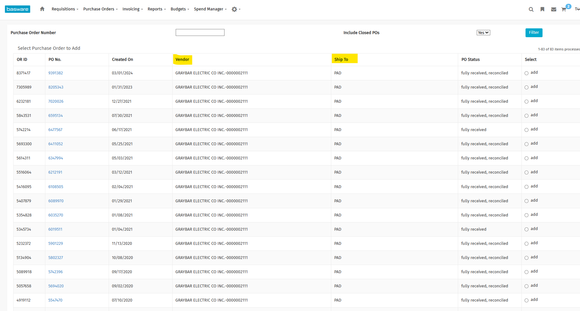The width and height of the screenshot is (580, 311).
Task: Open PO number 6212191 link
Action: [55, 172]
